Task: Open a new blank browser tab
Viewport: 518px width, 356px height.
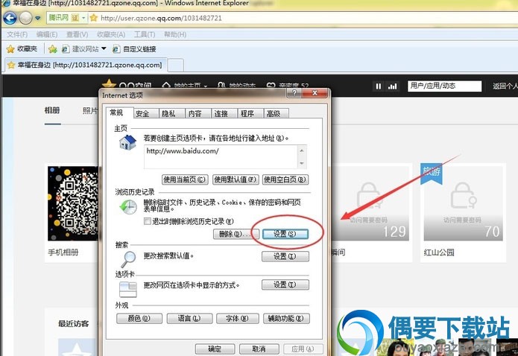Action: click(x=175, y=65)
